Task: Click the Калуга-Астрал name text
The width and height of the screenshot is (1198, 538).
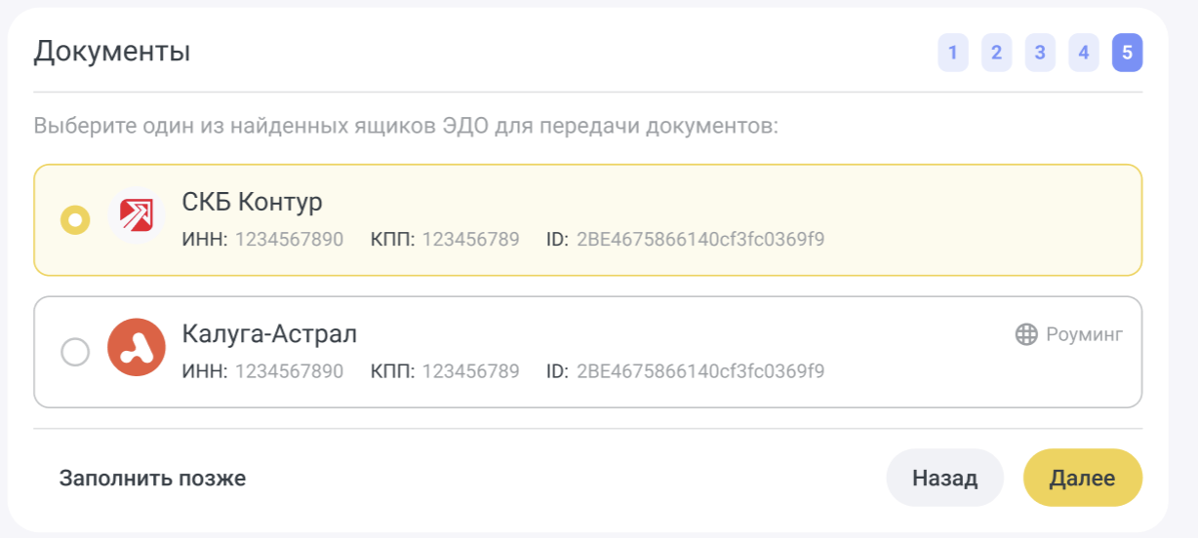Action: pyautogui.click(x=269, y=334)
